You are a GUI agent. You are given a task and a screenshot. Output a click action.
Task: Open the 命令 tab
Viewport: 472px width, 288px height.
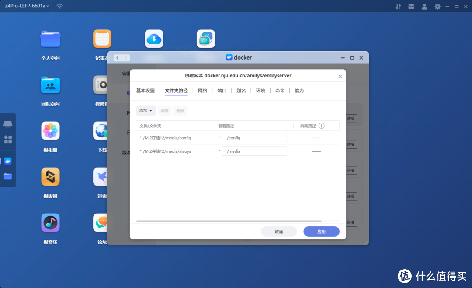point(280,91)
